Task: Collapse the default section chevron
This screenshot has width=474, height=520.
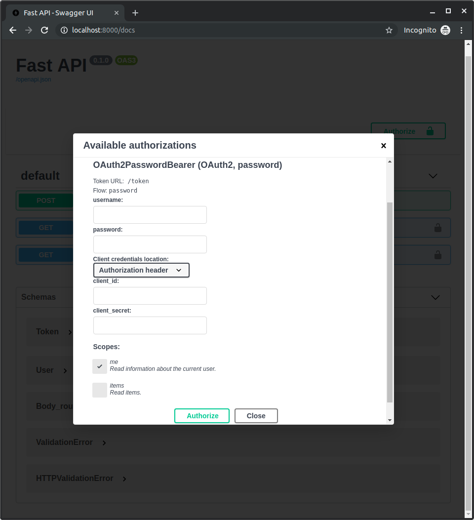Action: 433,176
